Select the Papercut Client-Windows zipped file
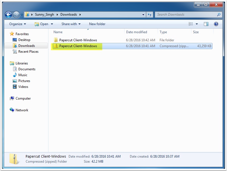Viewport: 227px width, 171px height. click(x=133, y=46)
